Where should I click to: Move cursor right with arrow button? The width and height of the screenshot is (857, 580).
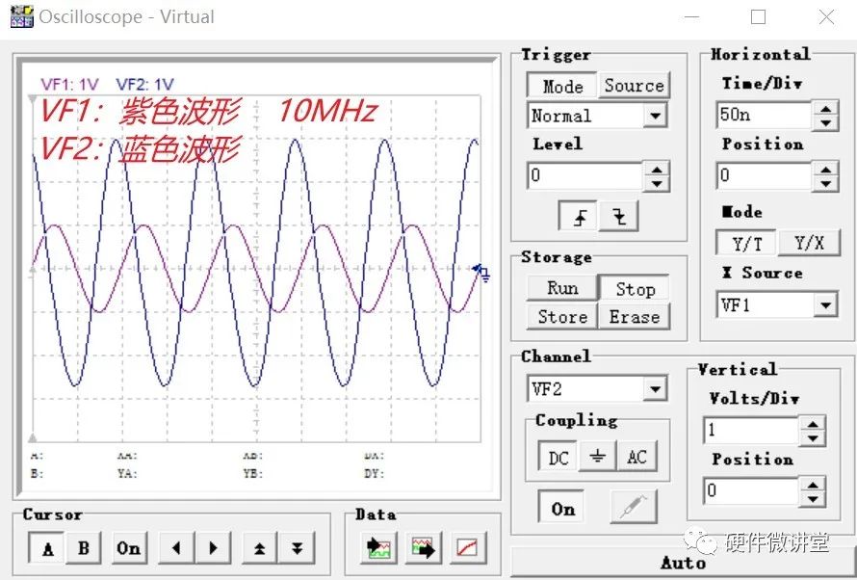tap(213, 548)
